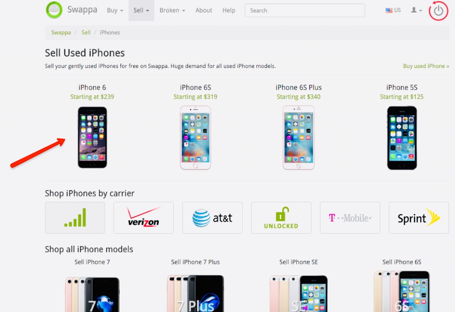The image size is (455, 312).
Task: Select the Sprint carrier logo
Action: pyautogui.click(x=419, y=218)
